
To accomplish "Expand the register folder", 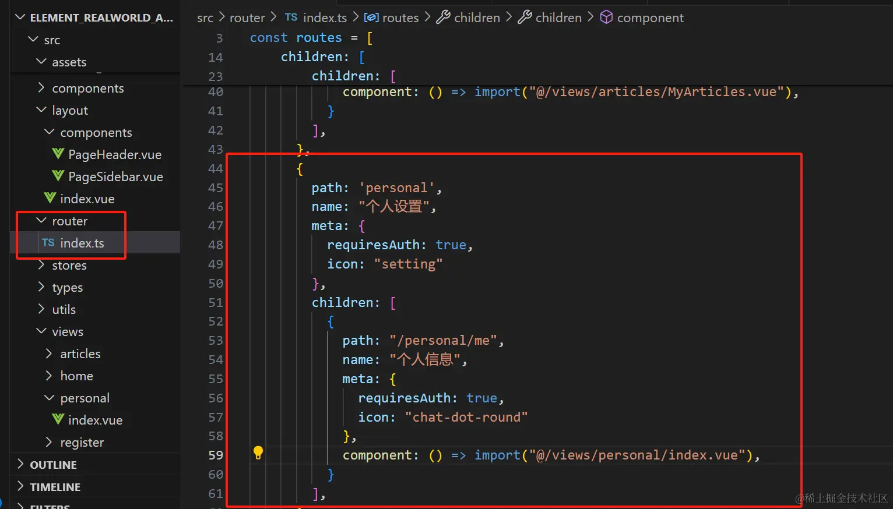I will pyautogui.click(x=50, y=442).
